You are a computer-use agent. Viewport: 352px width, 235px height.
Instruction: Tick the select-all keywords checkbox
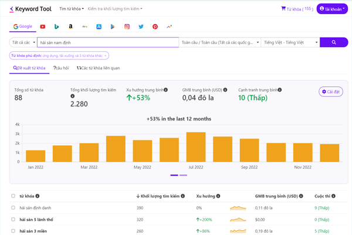[x=13, y=196]
